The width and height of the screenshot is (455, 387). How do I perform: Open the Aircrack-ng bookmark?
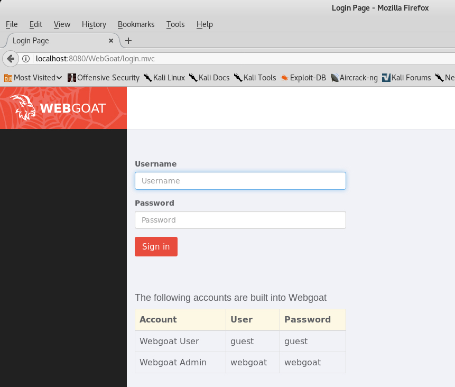354,78
